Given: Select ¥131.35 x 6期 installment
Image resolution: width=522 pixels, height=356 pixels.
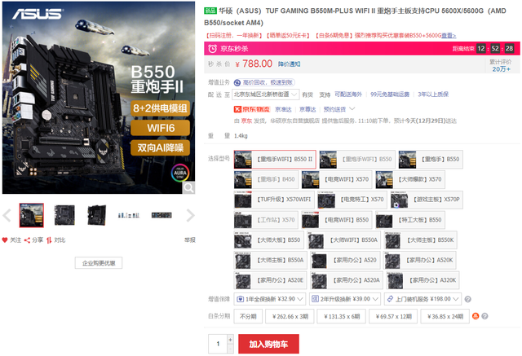Looking at the screenshot, I should [x=341, y=316].
